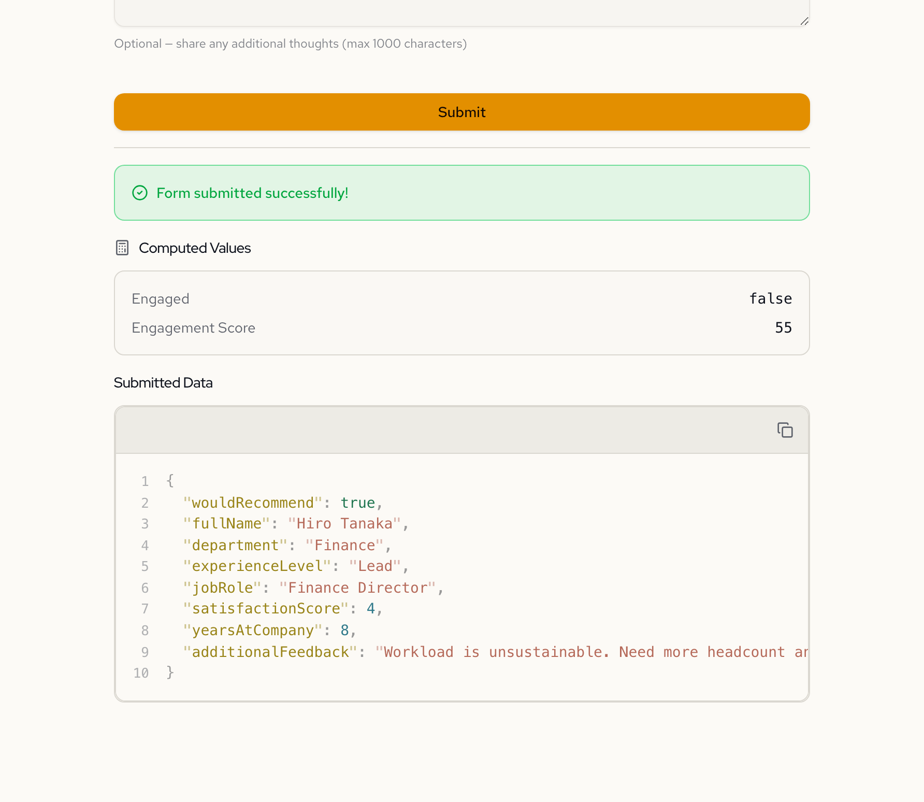
Task: Copy submitted JSON with the copy icon
Action: [785, 430]
